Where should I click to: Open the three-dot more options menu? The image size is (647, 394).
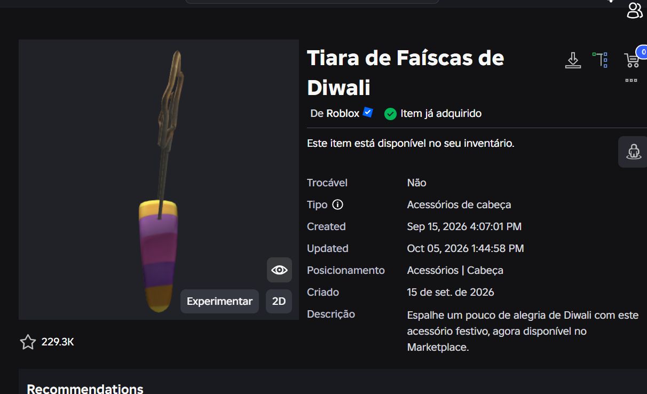click(x=631, y=81)
